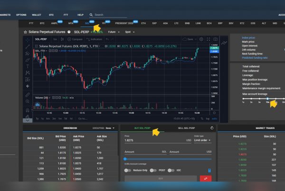Click the red swap button beside BUY
285x191 pixels.
coord(206,179)
